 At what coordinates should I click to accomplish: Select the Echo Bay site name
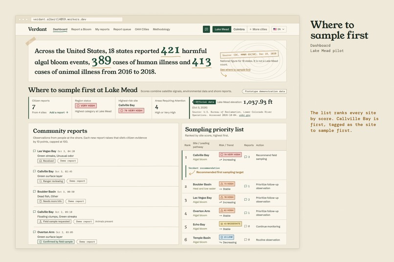pos(199,224)
